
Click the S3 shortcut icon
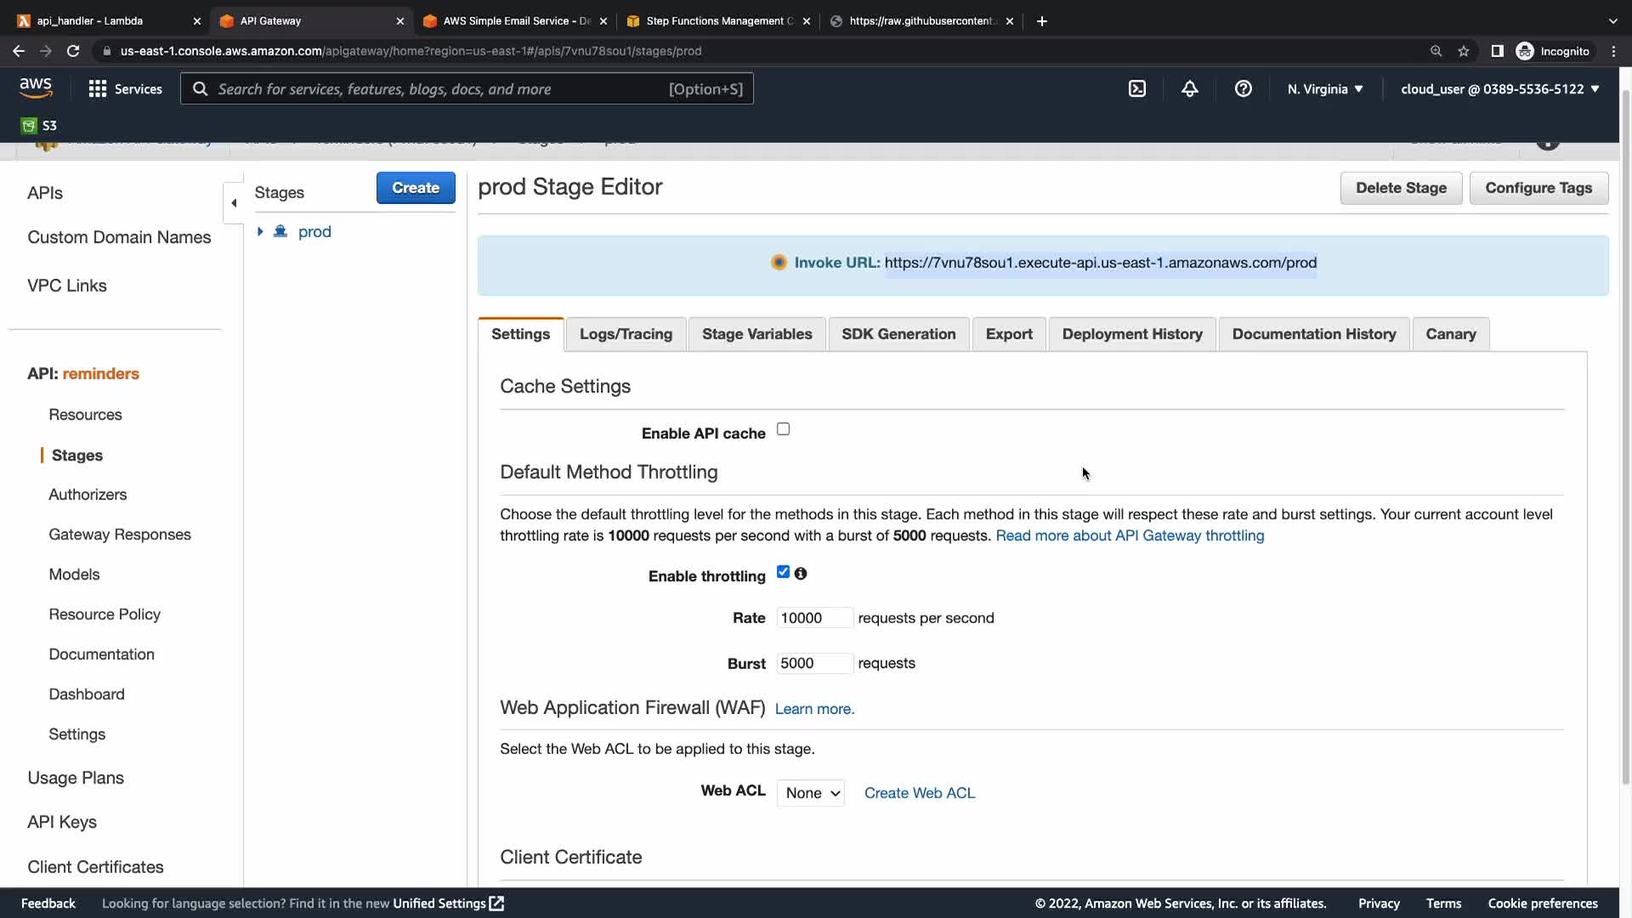coord(30,126)
